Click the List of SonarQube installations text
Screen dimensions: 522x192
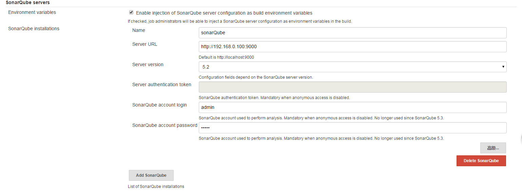click(x=156, y=187)
